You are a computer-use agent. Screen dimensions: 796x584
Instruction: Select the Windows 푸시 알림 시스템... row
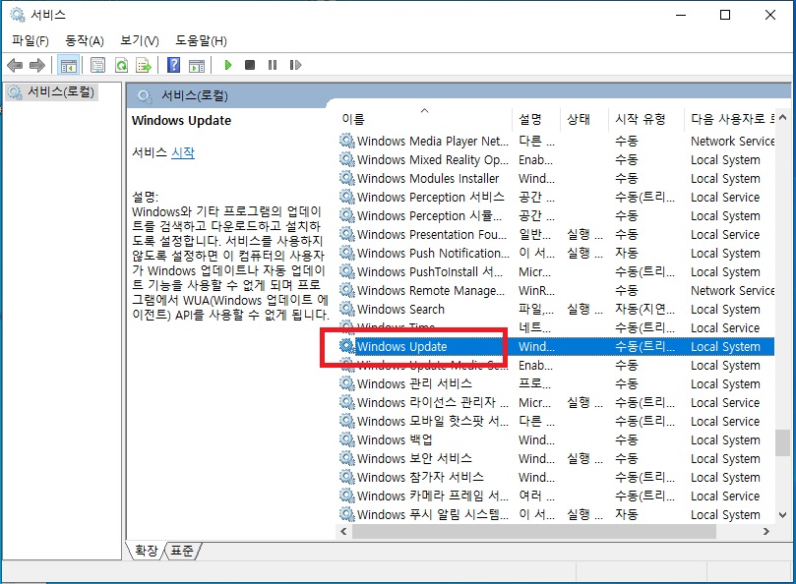pyautogui.click(x=556, y=514)
